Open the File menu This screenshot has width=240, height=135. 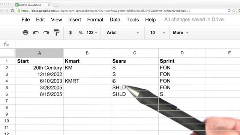[x=25, y=19]
